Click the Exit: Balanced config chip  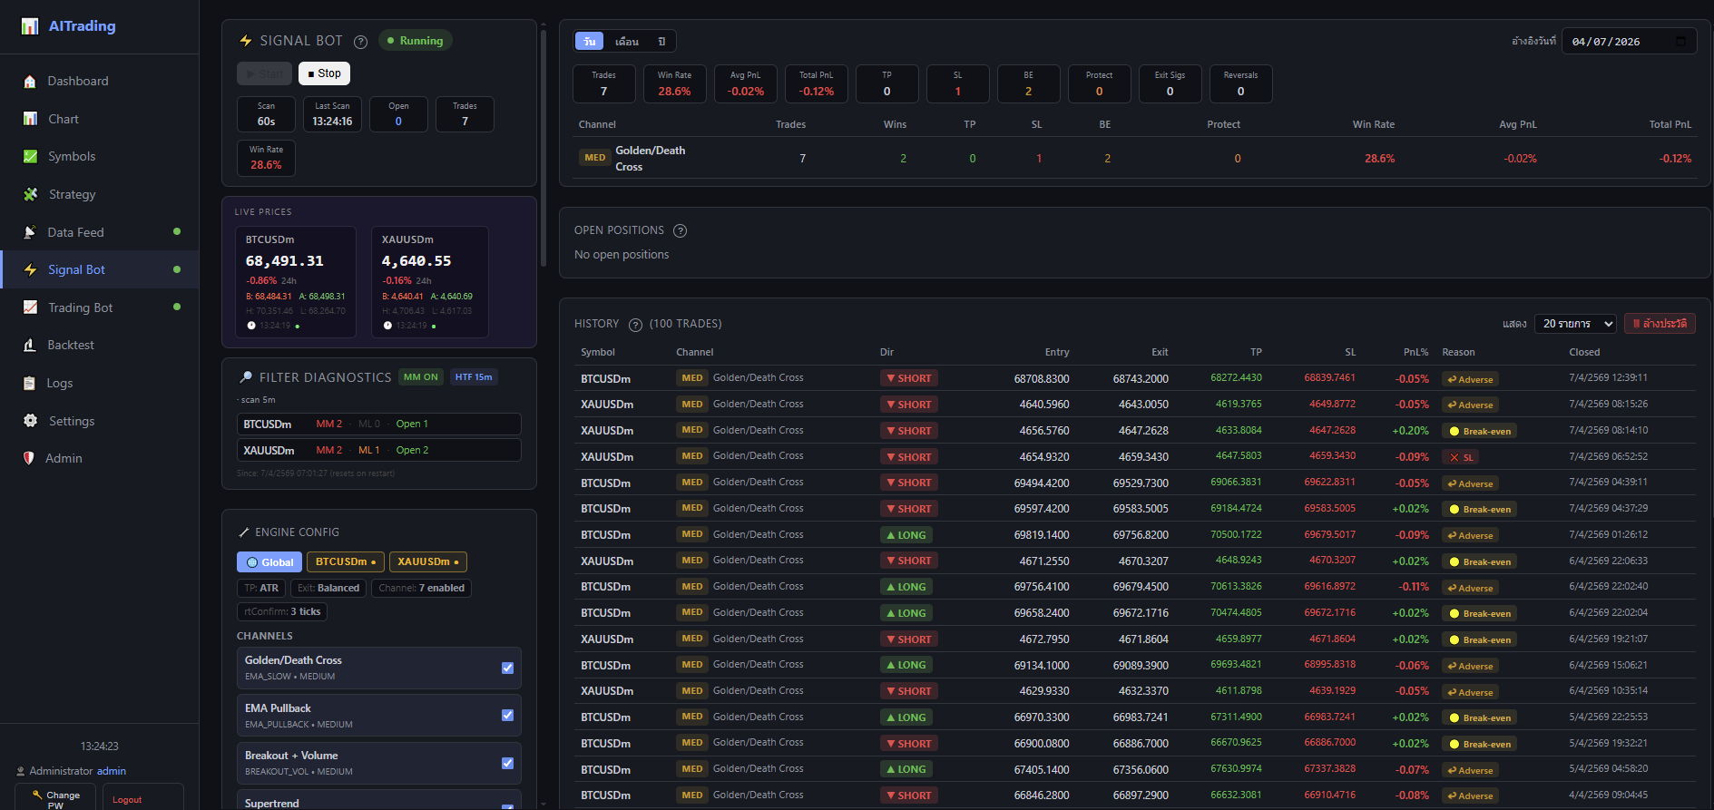328,588
